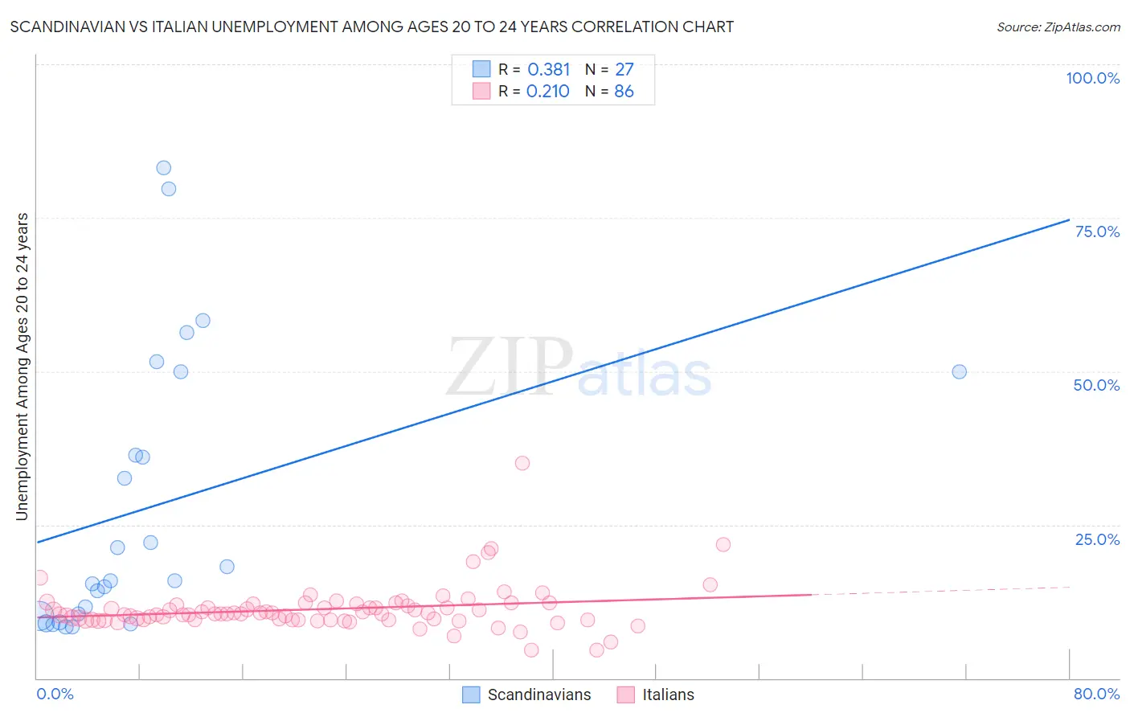
Task: Click the 50.0% y-axis label
Action: tap(1096, 385)
